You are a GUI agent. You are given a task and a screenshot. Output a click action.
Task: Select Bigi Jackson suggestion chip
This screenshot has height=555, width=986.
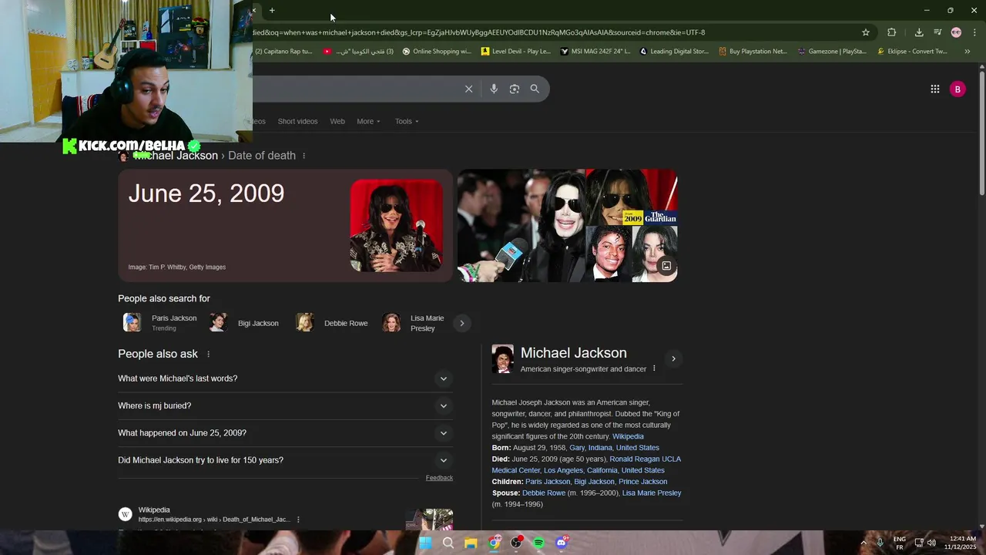(x=245, y=323)
